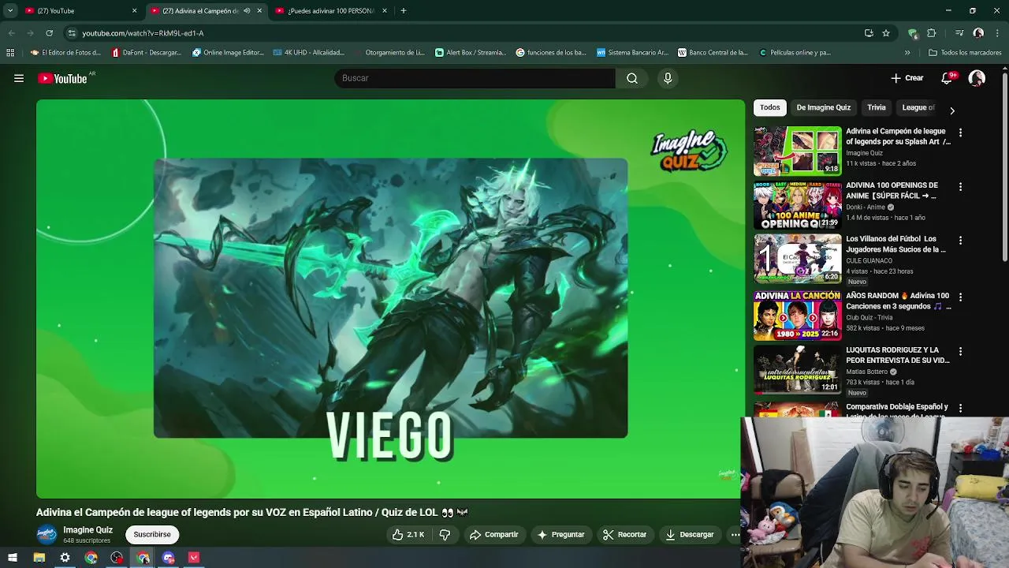Image resolution: width=1009 pixels, height=568 pixels.
Task: Open Splash Art quiz video thumbnail
Action: point(797,151)
